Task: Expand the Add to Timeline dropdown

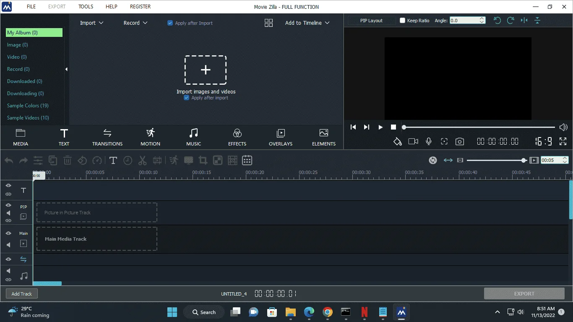Action: pos(307,23)
